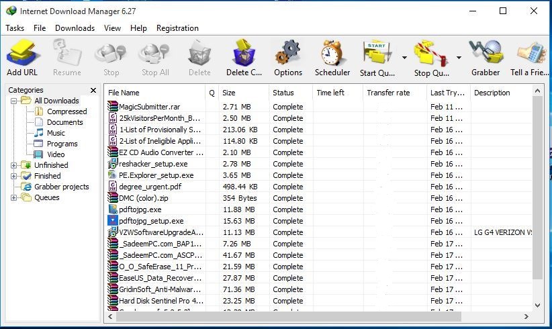This screenshot has width=552, height=329.
Task: Click the horizontal scrollbar left arrow
Action: click(111, 317)
